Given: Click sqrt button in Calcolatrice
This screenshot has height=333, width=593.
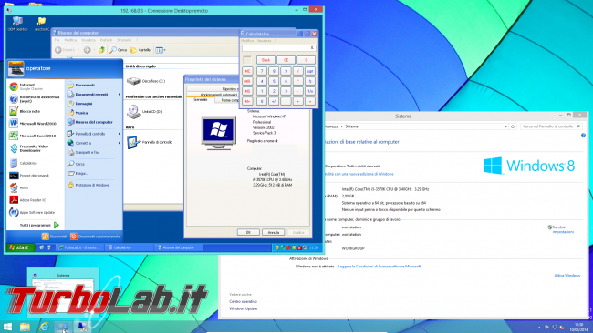Looking at the screenshot, I should point(310,71).
